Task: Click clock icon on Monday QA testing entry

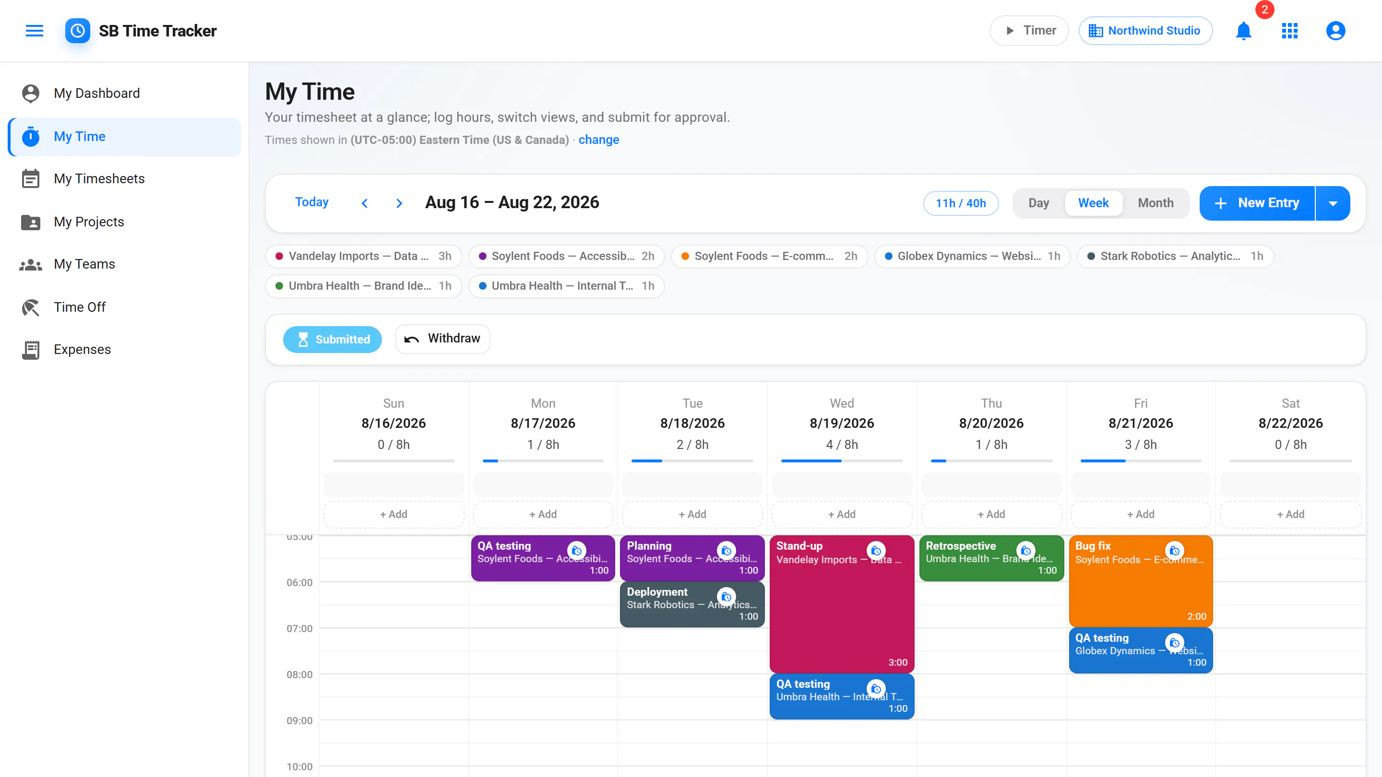Action: (x=577, y=551)
